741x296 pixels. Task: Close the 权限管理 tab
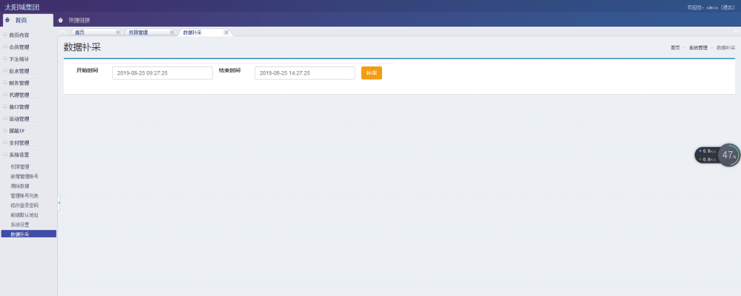[172, 33]
